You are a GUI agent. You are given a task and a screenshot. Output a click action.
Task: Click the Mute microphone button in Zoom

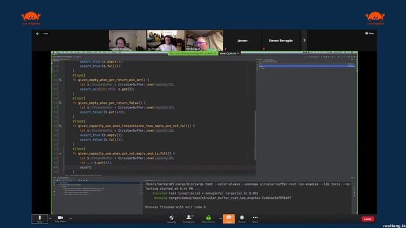pyautogui.click(x=39, y=218)
